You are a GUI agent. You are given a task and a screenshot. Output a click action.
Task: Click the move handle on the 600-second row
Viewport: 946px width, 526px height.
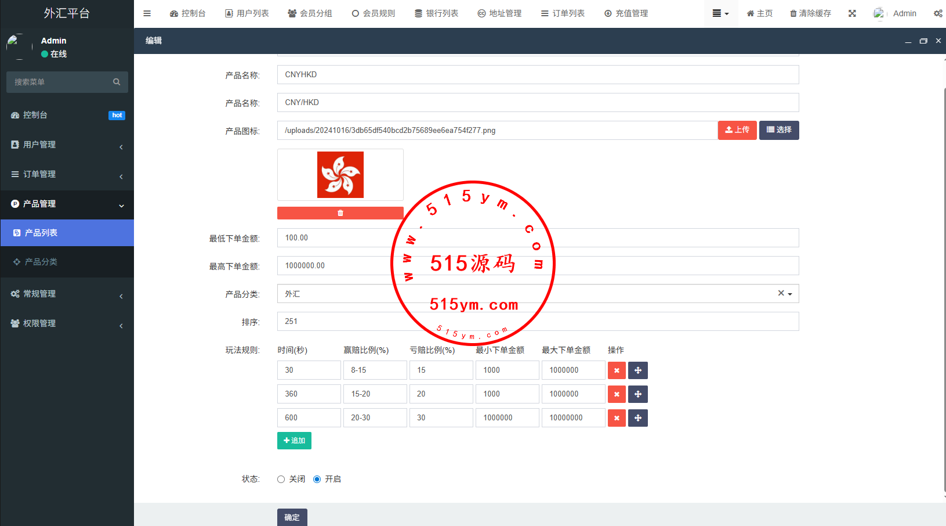coord(638,418)
